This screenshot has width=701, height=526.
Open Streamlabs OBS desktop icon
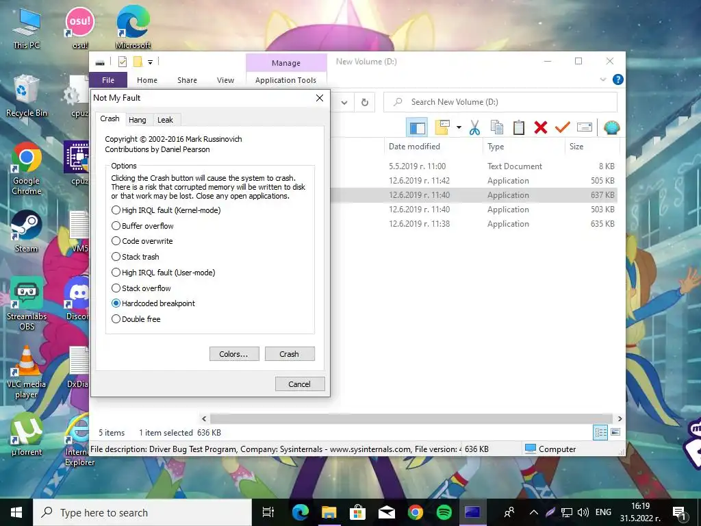[27, 304]
